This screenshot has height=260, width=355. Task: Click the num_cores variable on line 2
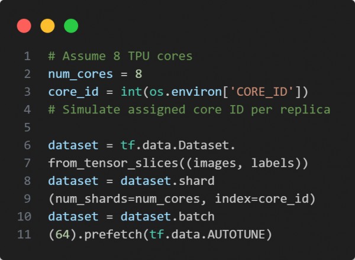80,74
